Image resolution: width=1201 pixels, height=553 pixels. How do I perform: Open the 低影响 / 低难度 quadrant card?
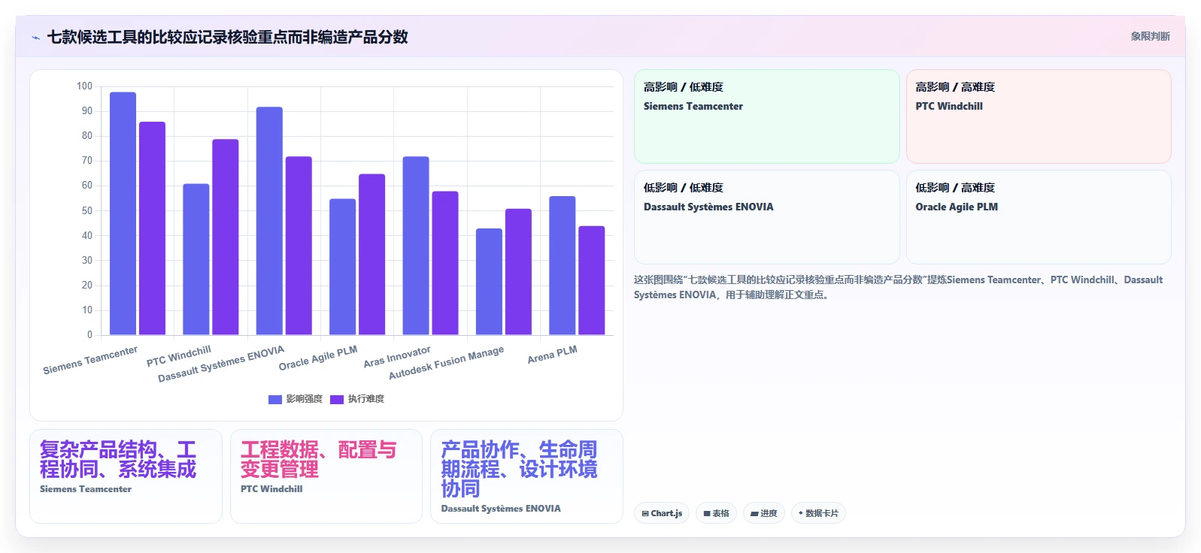click(x=766, y=217)
